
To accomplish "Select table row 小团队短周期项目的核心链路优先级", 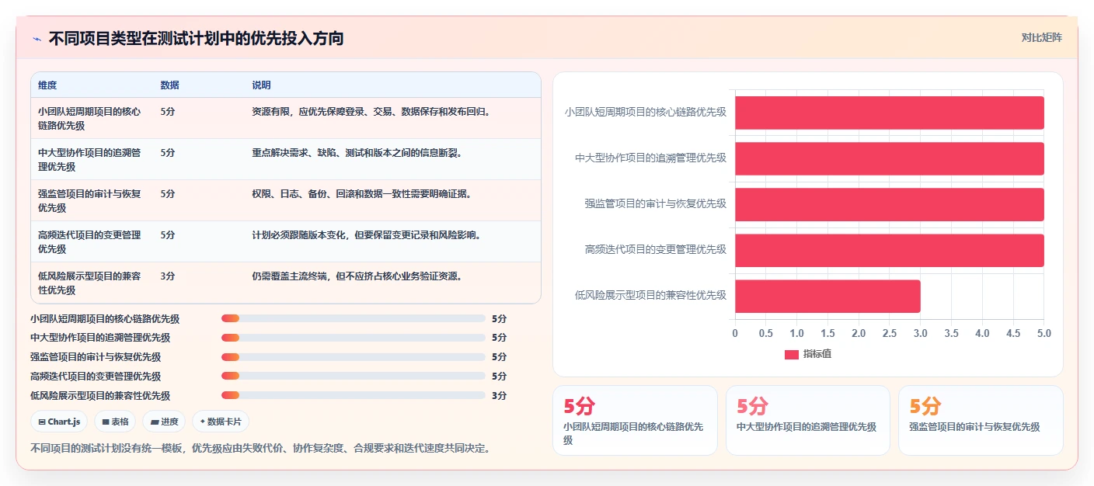I will point(286,118).
